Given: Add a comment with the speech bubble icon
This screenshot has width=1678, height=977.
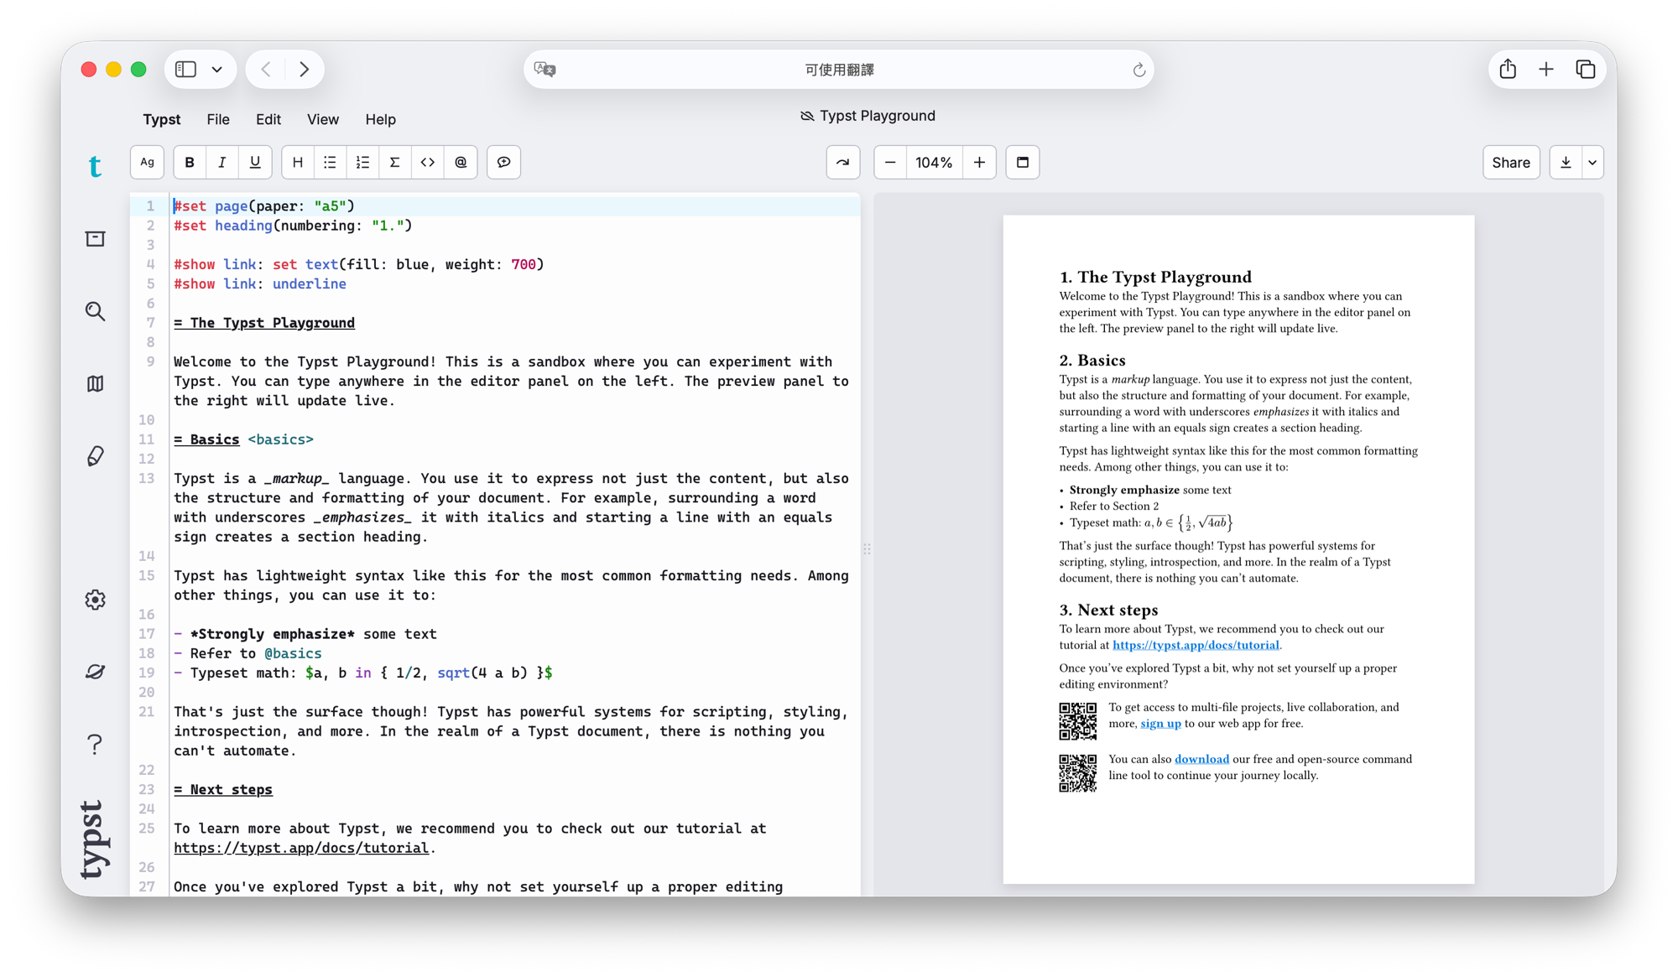Looking at the screenshot, I should (x=503, y=163).
